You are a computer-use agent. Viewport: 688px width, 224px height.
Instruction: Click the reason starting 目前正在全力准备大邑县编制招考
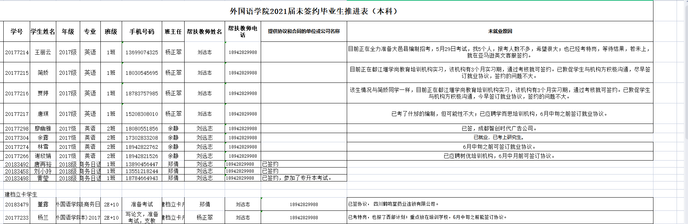pos(500,52)
